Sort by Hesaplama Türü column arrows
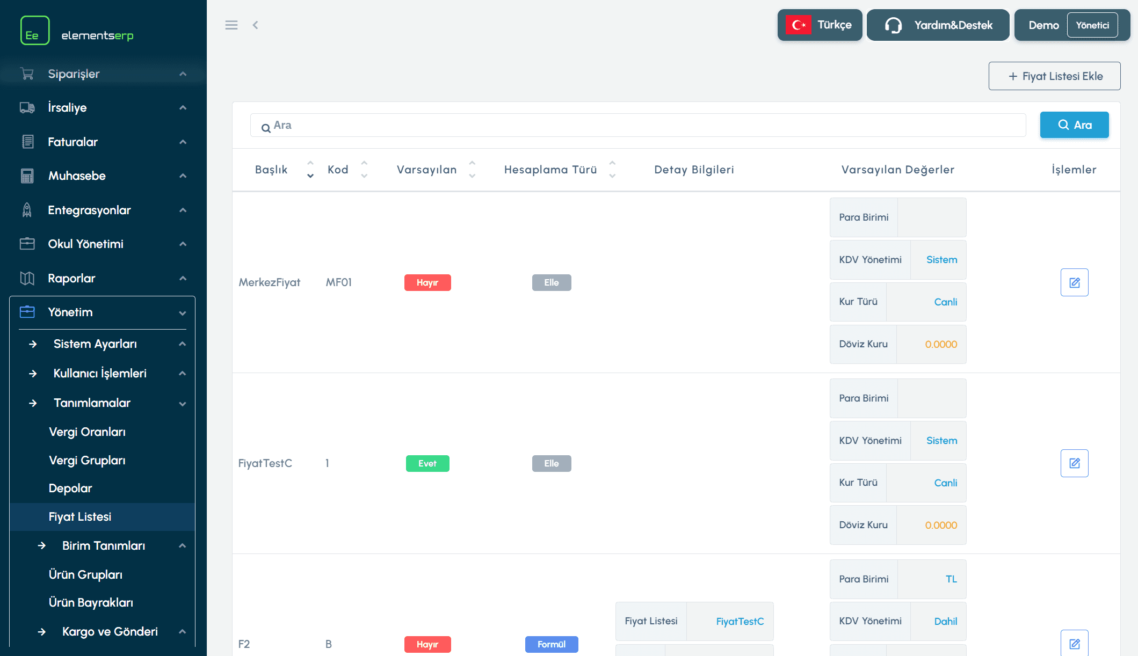 [612, 170]
